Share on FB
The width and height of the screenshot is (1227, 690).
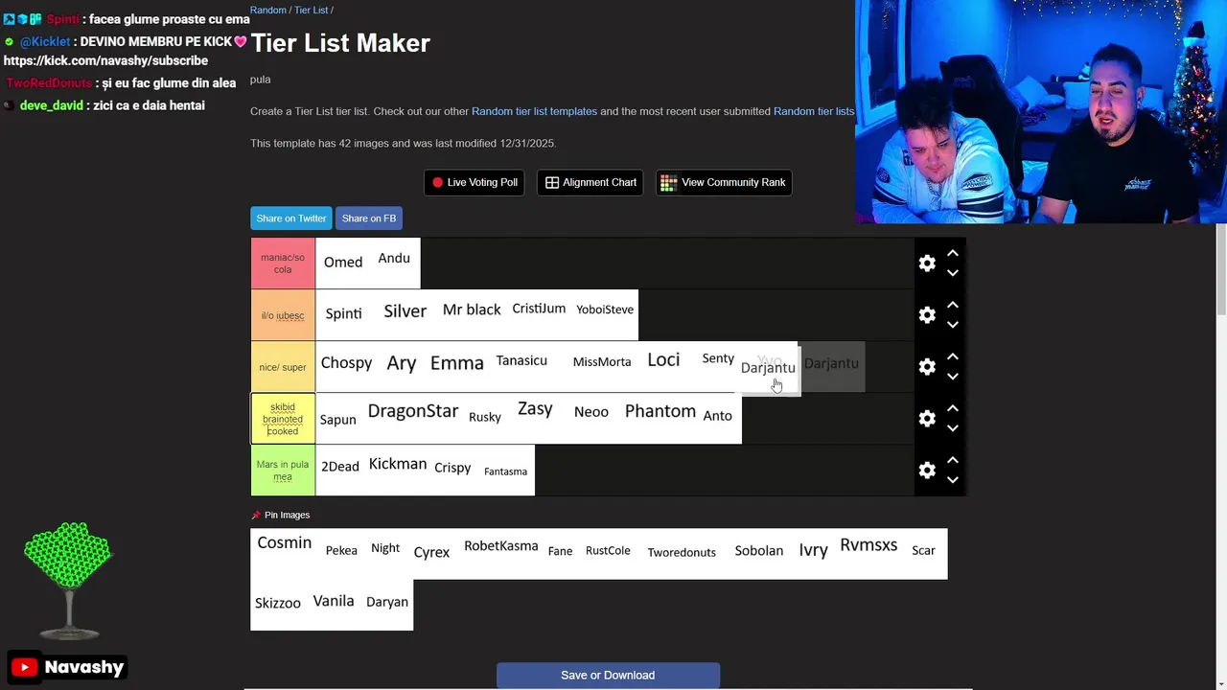[369, 218]
